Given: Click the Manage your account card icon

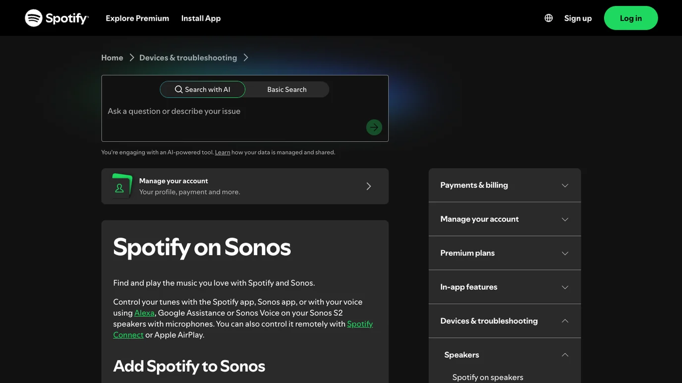Looking at the screenshot, I should [x=121, y=186].
